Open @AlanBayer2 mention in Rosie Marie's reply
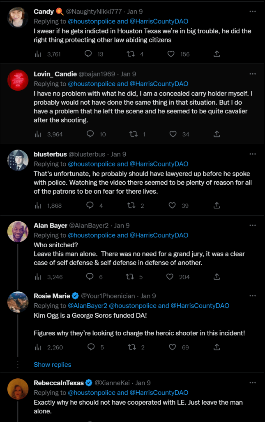 (88, 306)
